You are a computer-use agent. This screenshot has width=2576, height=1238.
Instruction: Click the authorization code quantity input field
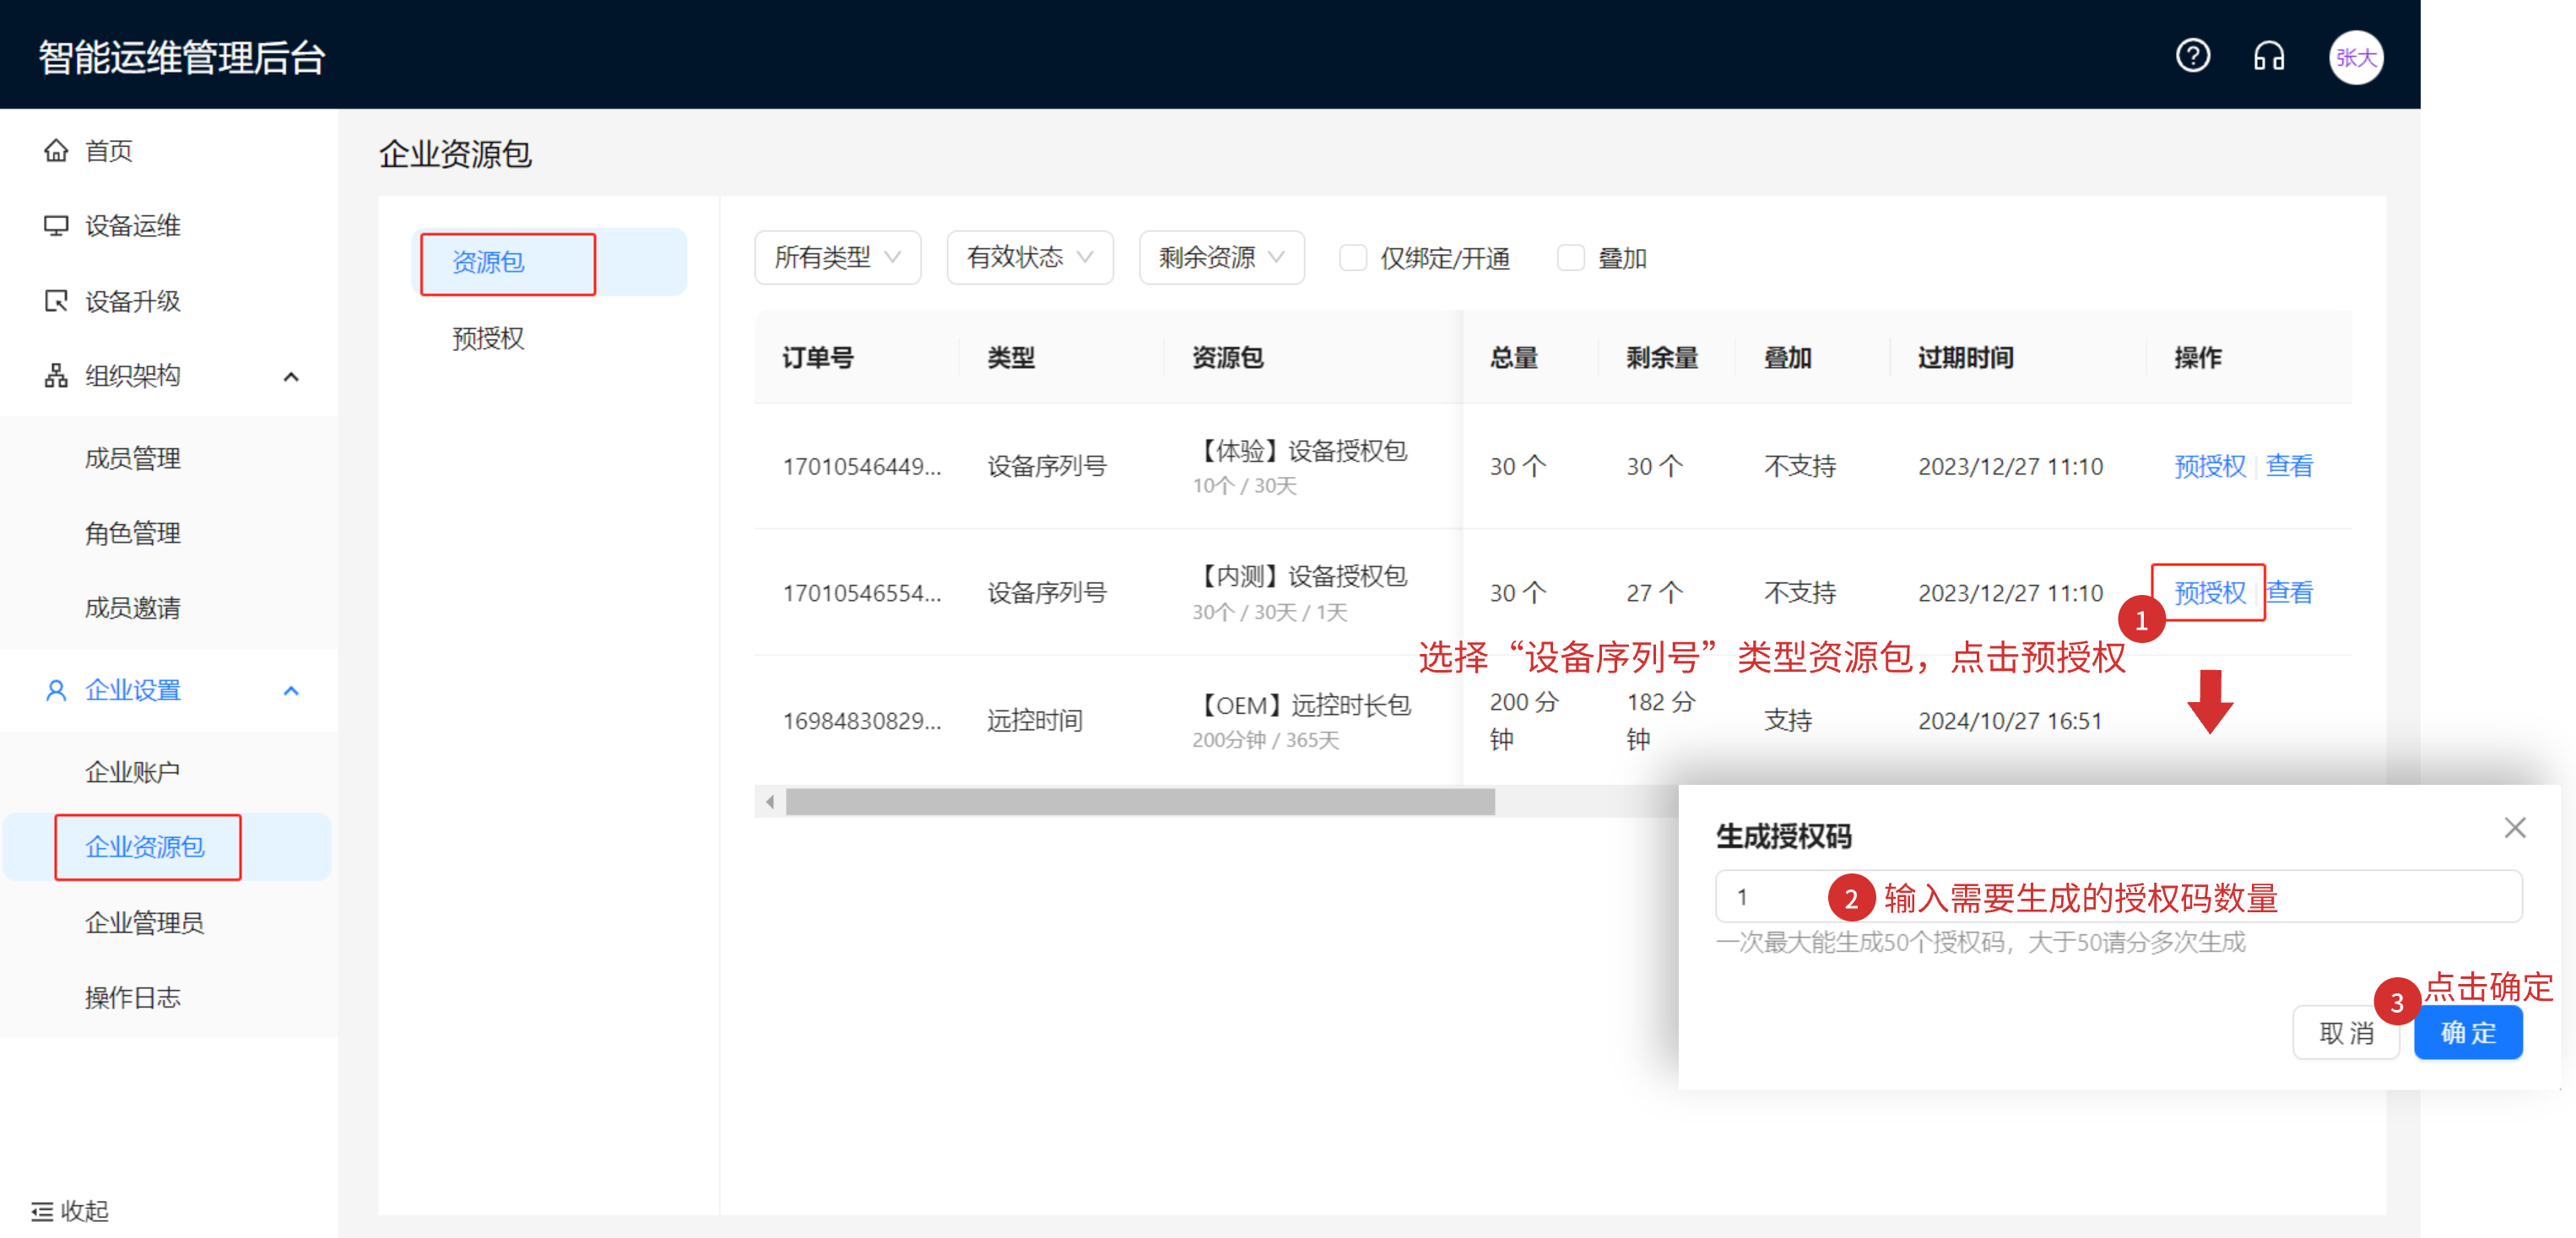[2118, 896]
